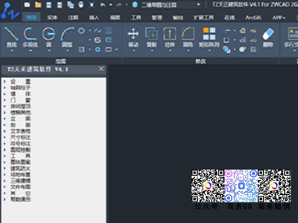Screen dimensions: 298x223
Task: Select the 圆 circle tool
Action: pos(49,37)
